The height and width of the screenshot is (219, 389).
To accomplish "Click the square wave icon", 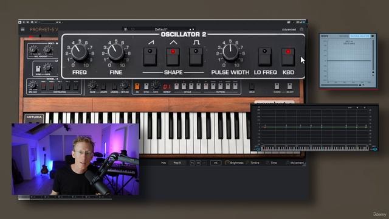I will click(x=196, y=43).
